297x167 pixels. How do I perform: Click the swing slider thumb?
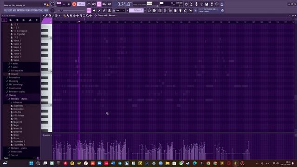tap(62, 11)
